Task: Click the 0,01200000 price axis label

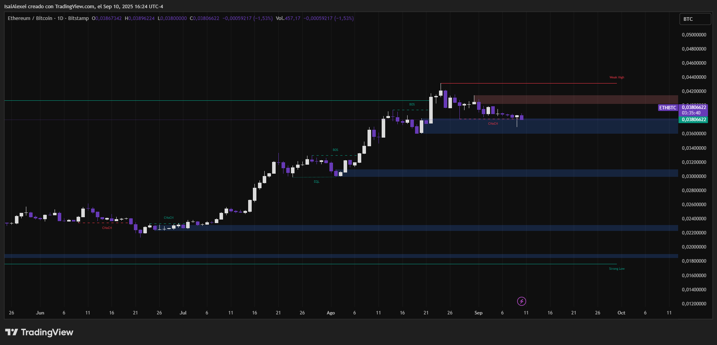Action: click(x=694, y=304)
